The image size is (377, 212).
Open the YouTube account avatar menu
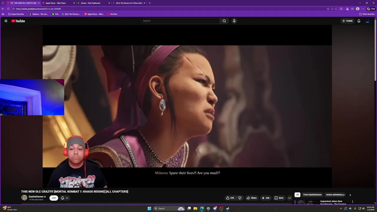point(367,21)
